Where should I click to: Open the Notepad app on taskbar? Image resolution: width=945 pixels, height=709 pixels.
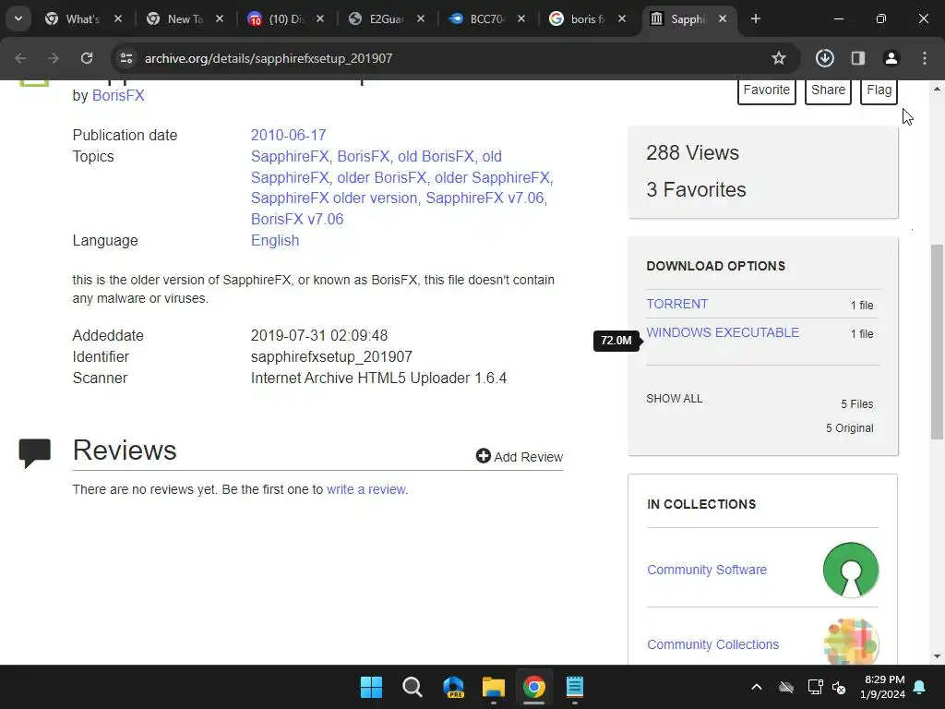tap(575, 687)
